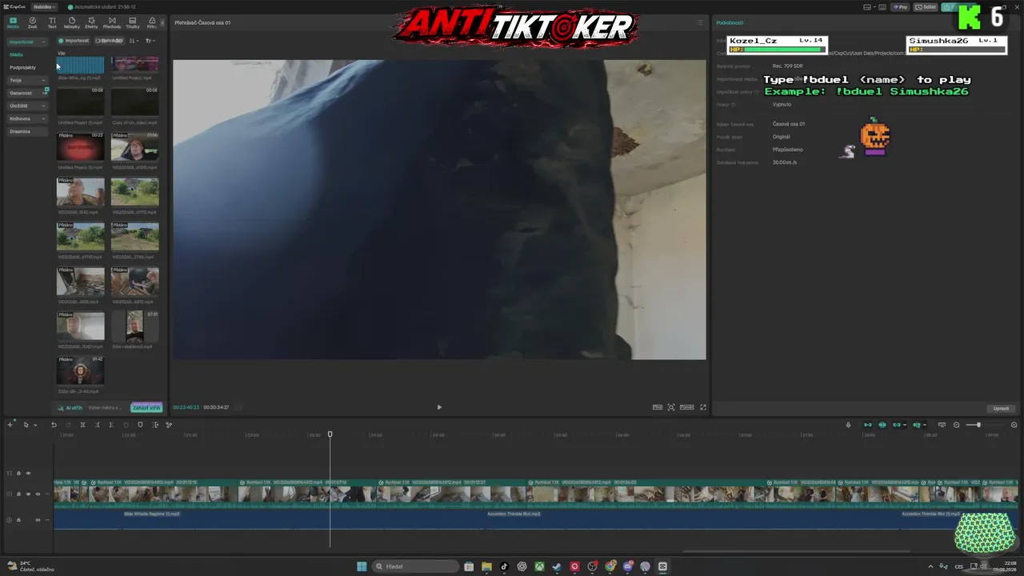
Task: Enter fullscreen preview mode
Action: click(x=703, y=407)
